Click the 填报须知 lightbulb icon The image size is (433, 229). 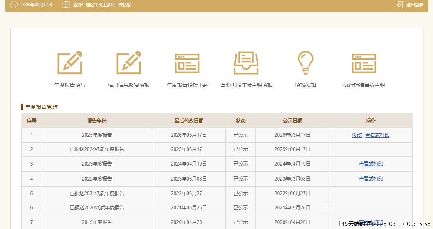click(x=305, y=63)
